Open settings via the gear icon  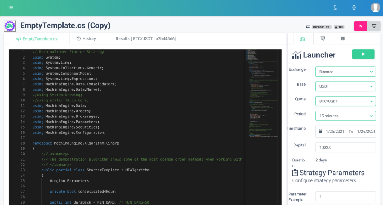tap(354, 7)
